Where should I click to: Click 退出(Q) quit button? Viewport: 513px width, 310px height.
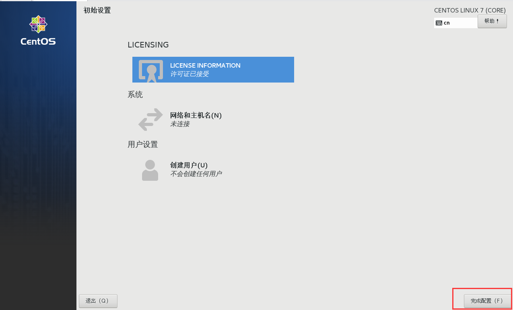click(98, 301)
